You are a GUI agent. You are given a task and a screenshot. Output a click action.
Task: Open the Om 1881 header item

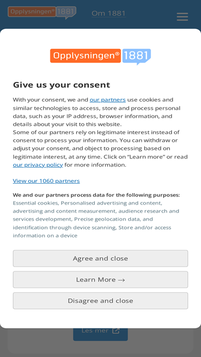[x=108, y=13]
